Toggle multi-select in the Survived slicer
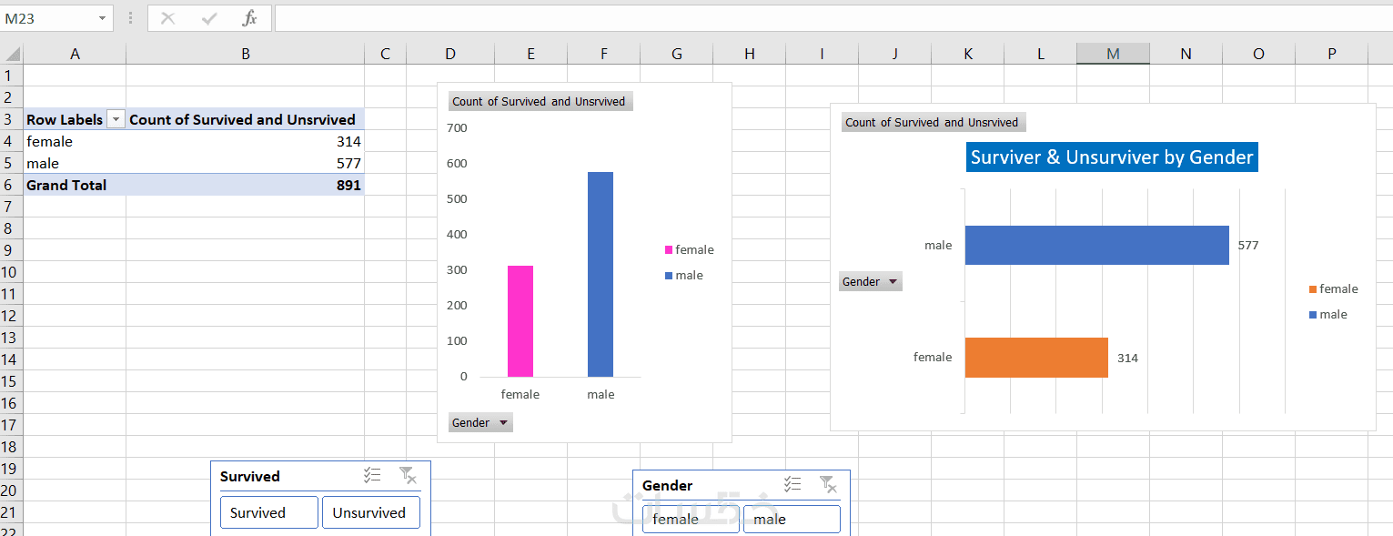The width and height of the screenshot is (1393, 536). pos(372,475)
